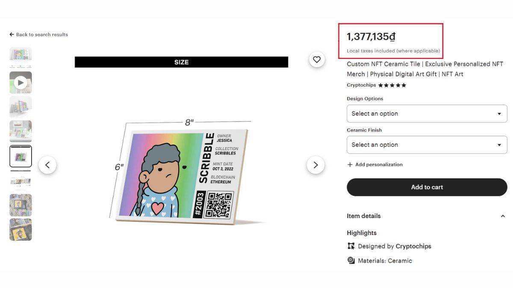Show next product image
This screenshot has width=513, height=288.
pyautogui.click(x=315, y=165)
